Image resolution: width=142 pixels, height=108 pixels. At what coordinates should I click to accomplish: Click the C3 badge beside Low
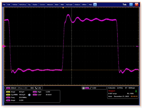click(35, 95)
